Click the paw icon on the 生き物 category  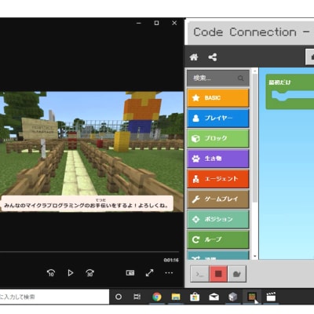(195, 159)
